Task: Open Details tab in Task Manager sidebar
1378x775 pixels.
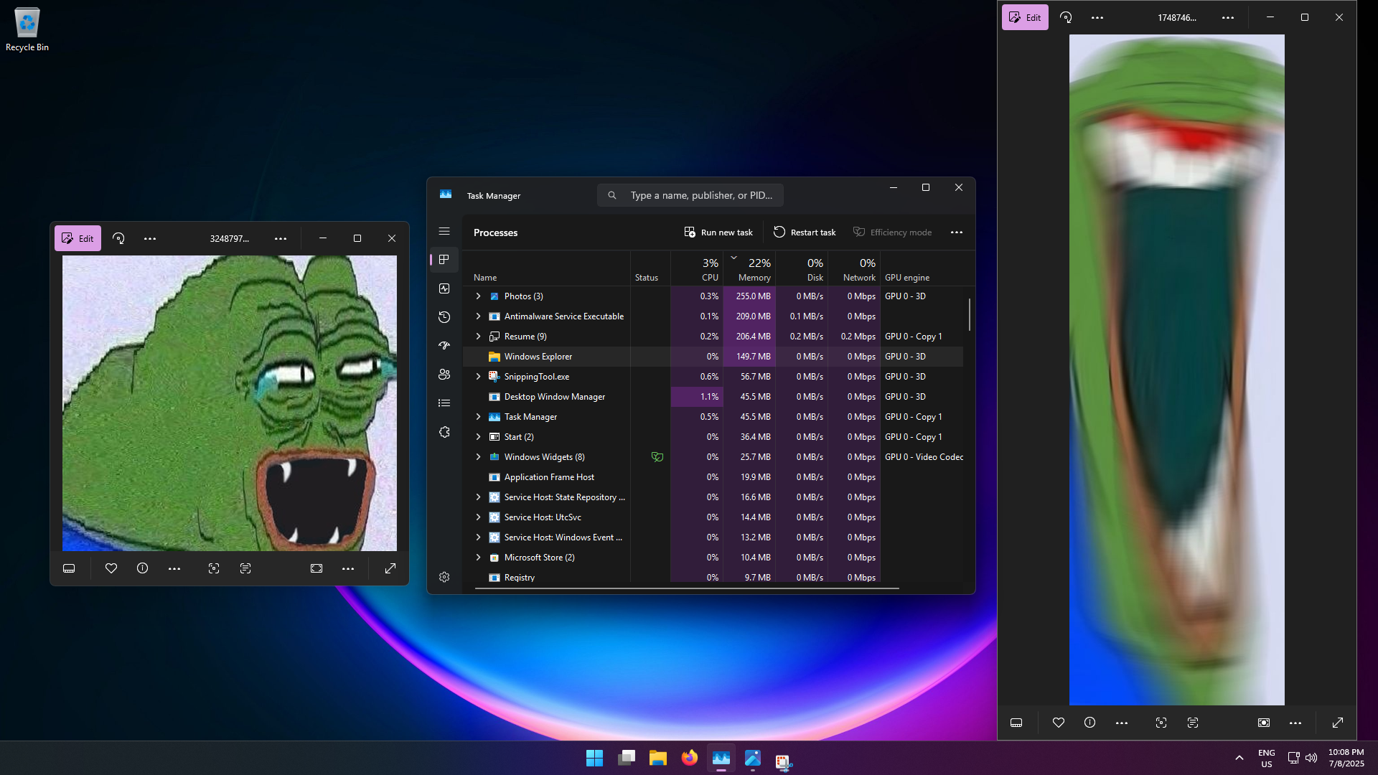Action: point(444,403)
